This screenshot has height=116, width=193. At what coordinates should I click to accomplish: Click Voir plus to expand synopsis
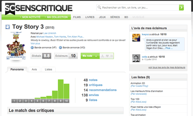point(35,44)
